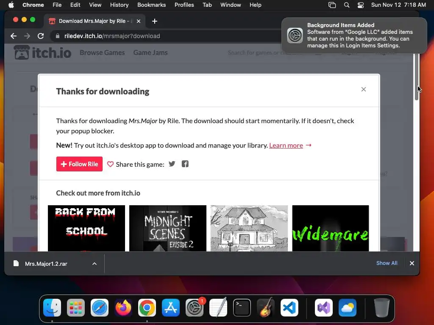Viewport: 434px width, 325px height.
Task: Click Show All downloads
Action: 387,263
